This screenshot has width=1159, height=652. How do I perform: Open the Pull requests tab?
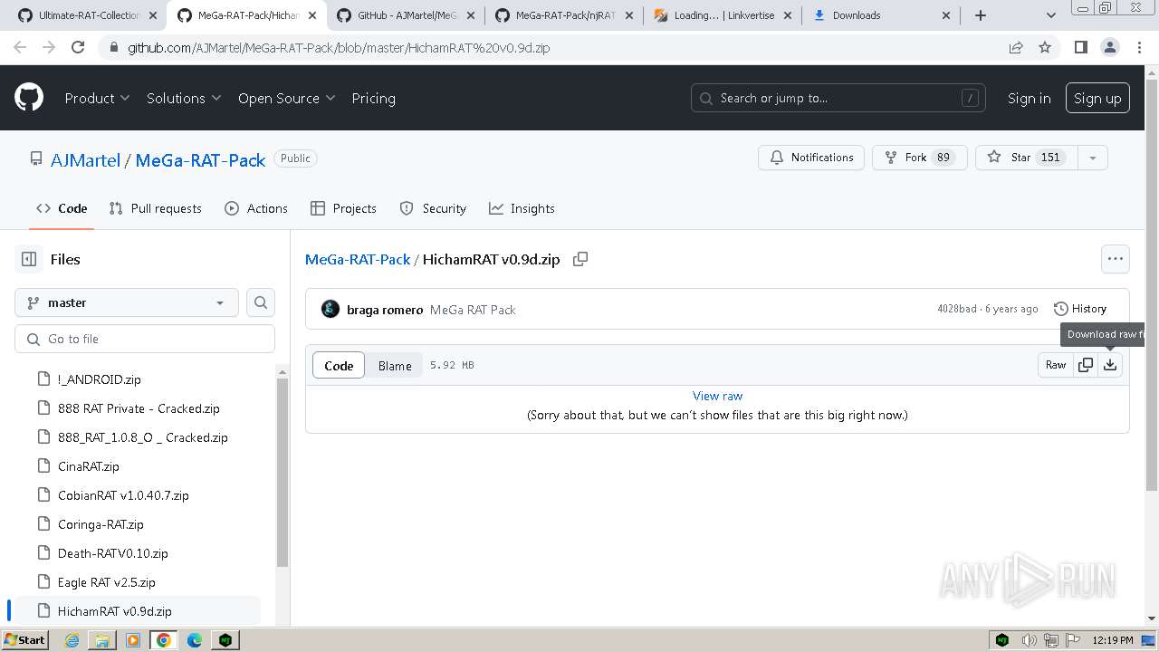pyautogui.click(x=155, y=208)
